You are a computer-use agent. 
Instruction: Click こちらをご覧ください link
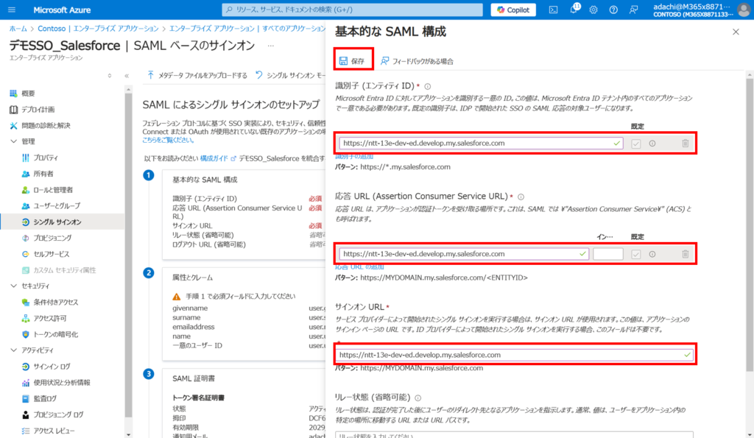168,141
